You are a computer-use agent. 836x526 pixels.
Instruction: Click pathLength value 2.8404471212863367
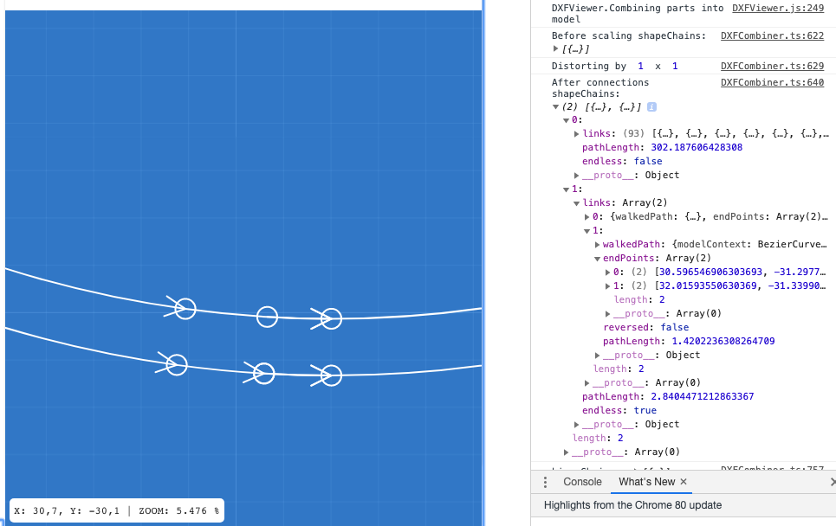click(x=703, y=396)
